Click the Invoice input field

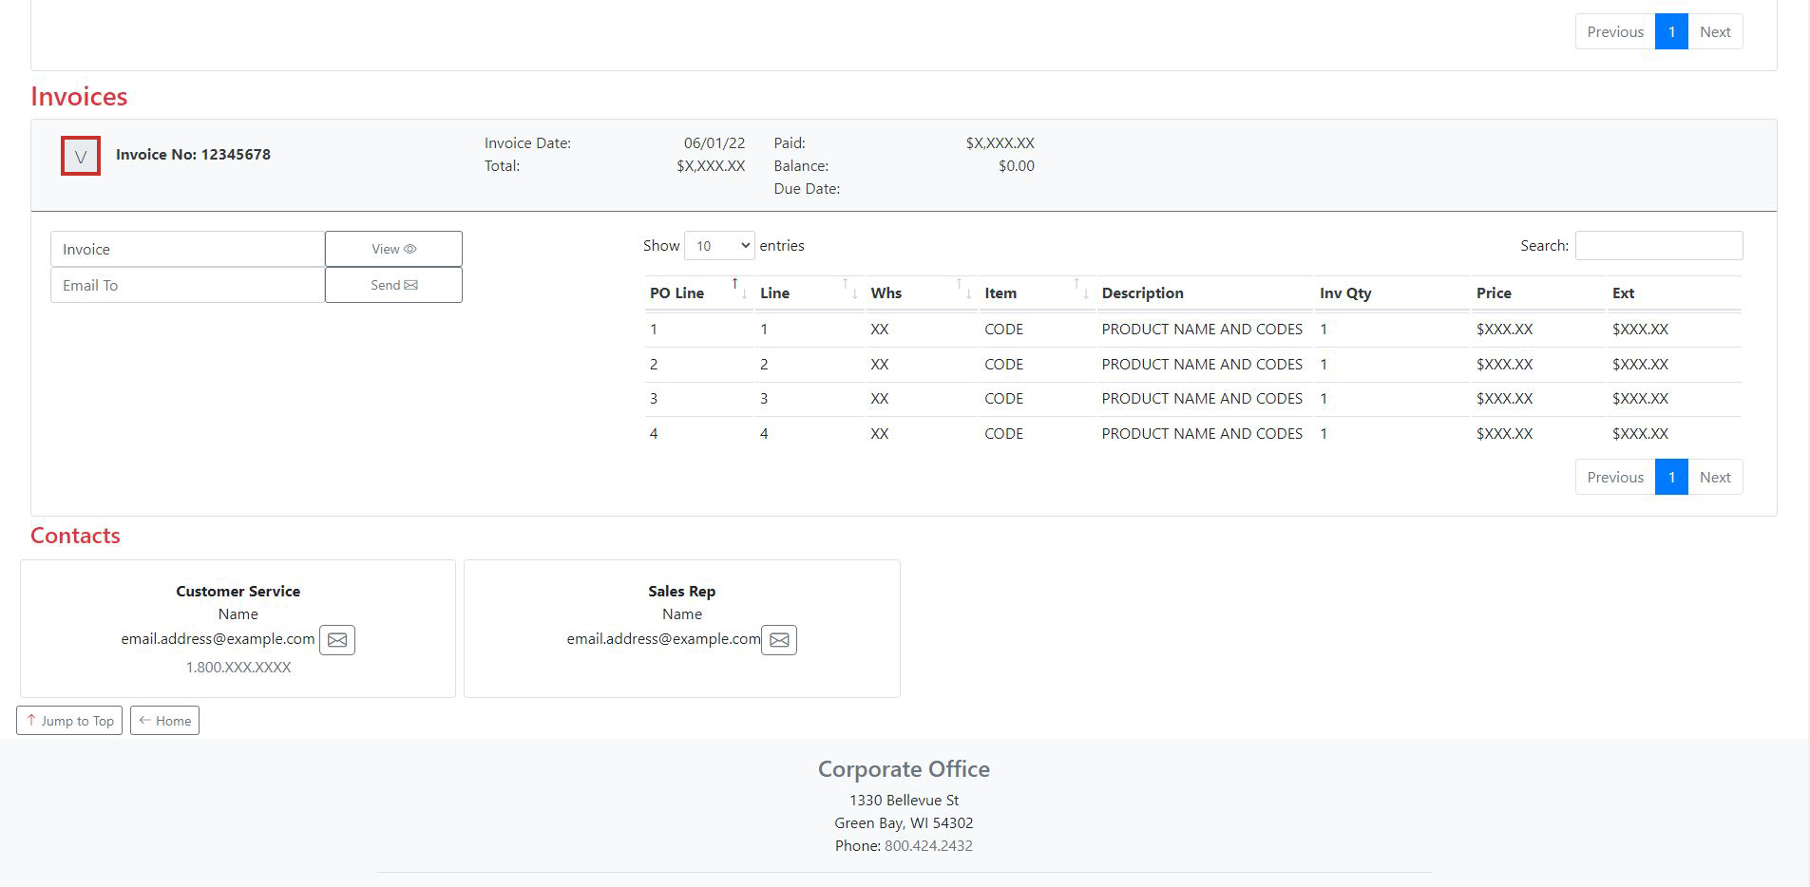187,249
